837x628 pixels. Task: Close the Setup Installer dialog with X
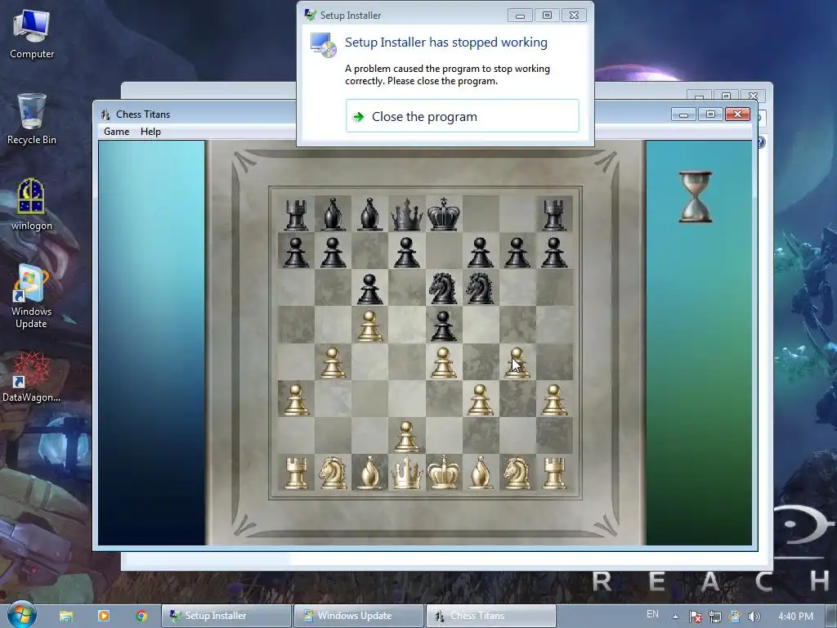(x=575, y=16)
